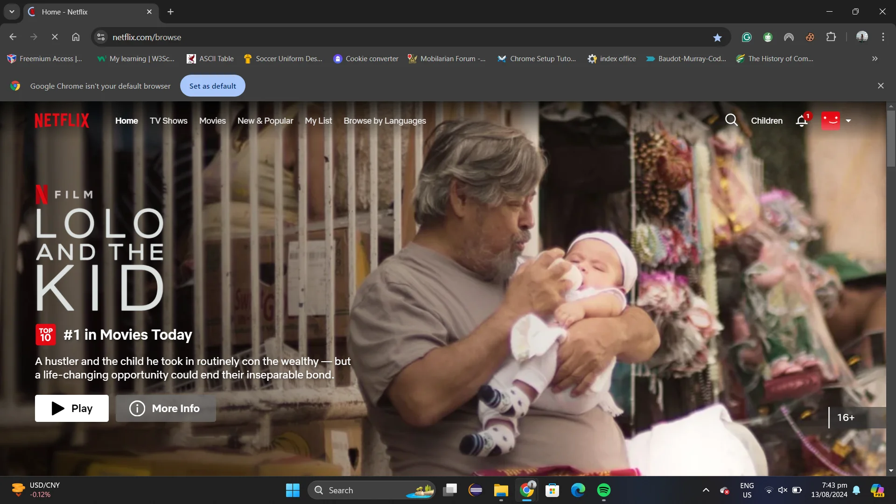Open More Info for featured film

point(166,408)
